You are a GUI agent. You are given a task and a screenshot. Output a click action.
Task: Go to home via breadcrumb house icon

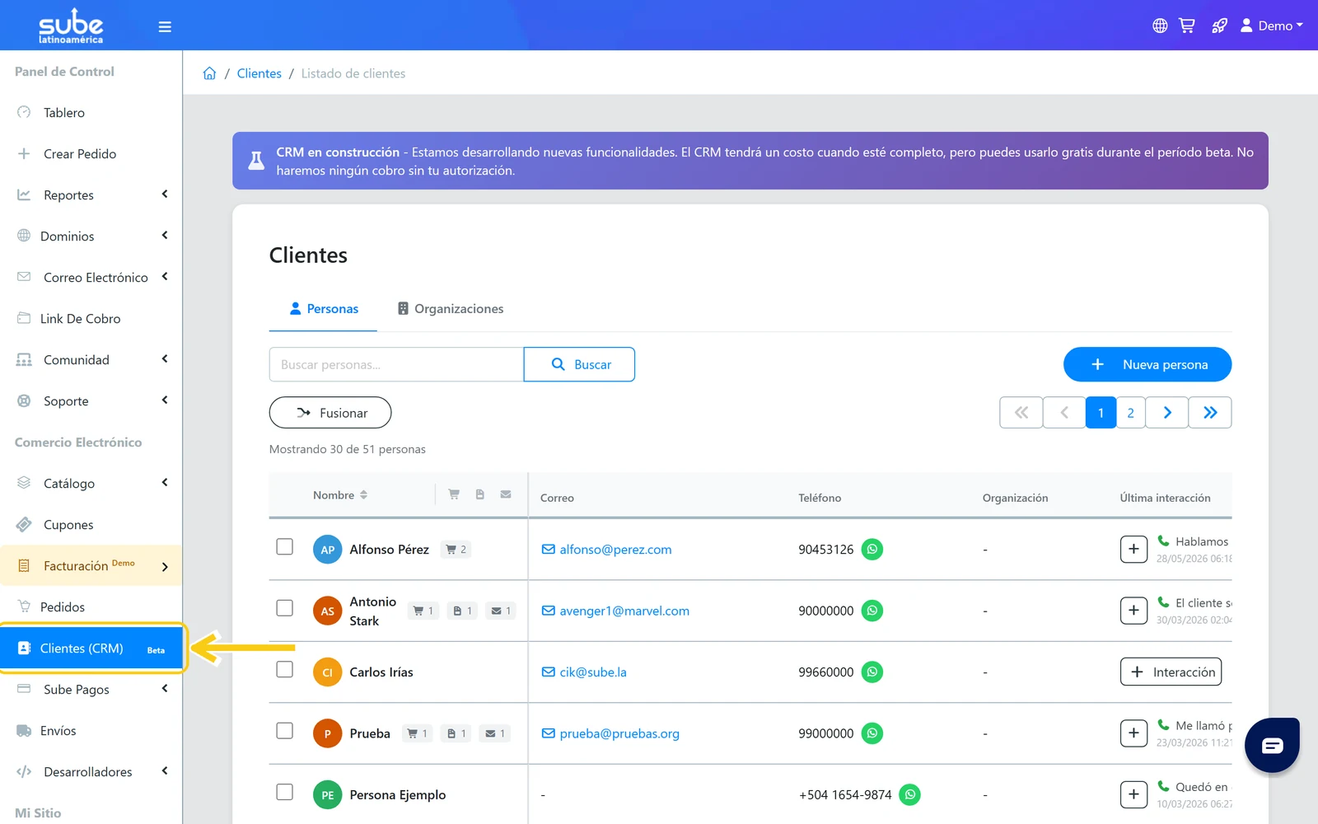[209, 73]
